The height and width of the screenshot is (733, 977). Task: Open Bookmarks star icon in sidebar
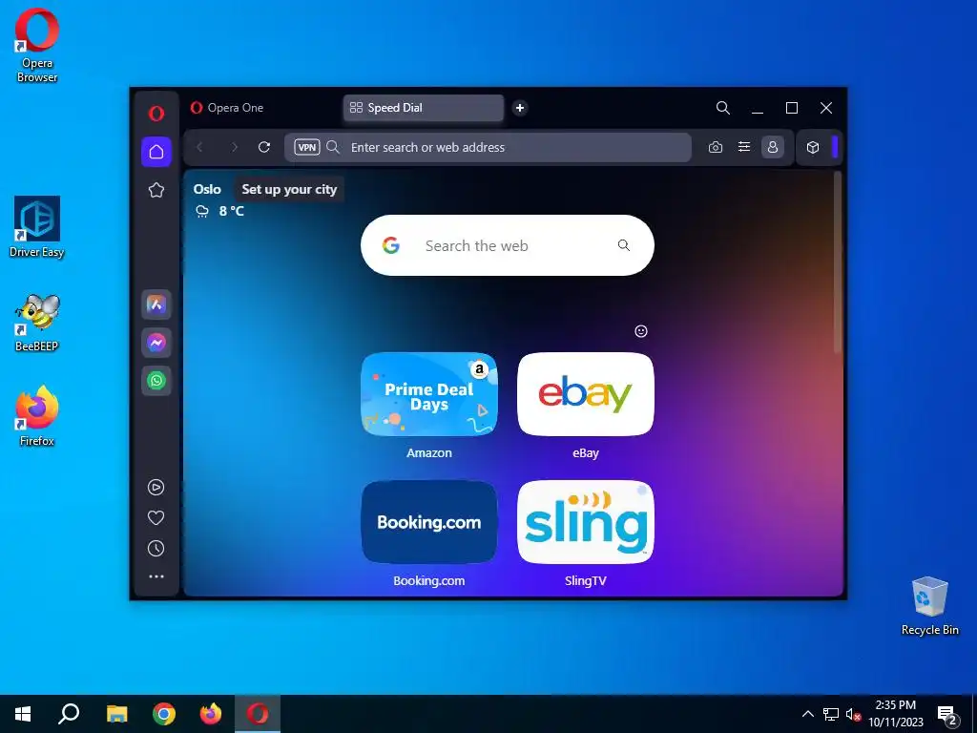tap(156, 190)
